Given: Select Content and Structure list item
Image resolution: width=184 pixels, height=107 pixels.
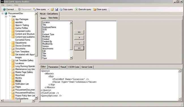Looking at the screenshot, I should [25, 34].
